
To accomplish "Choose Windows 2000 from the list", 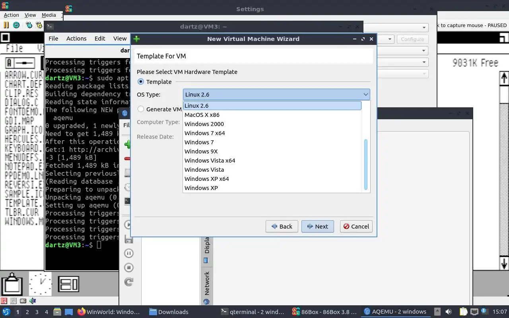I will pos(272,124).
